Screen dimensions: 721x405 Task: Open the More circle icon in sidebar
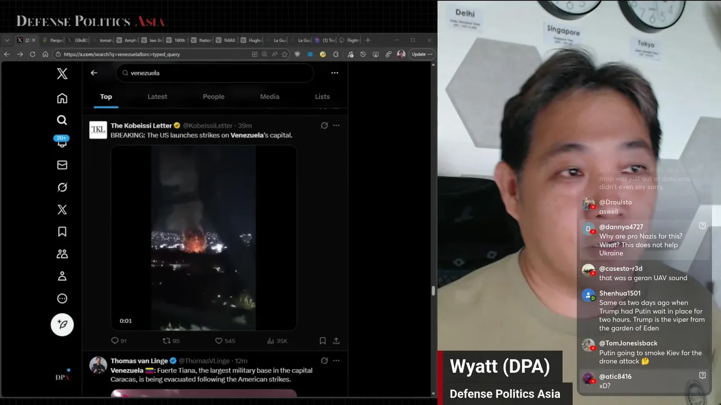[x=62, y=299]
